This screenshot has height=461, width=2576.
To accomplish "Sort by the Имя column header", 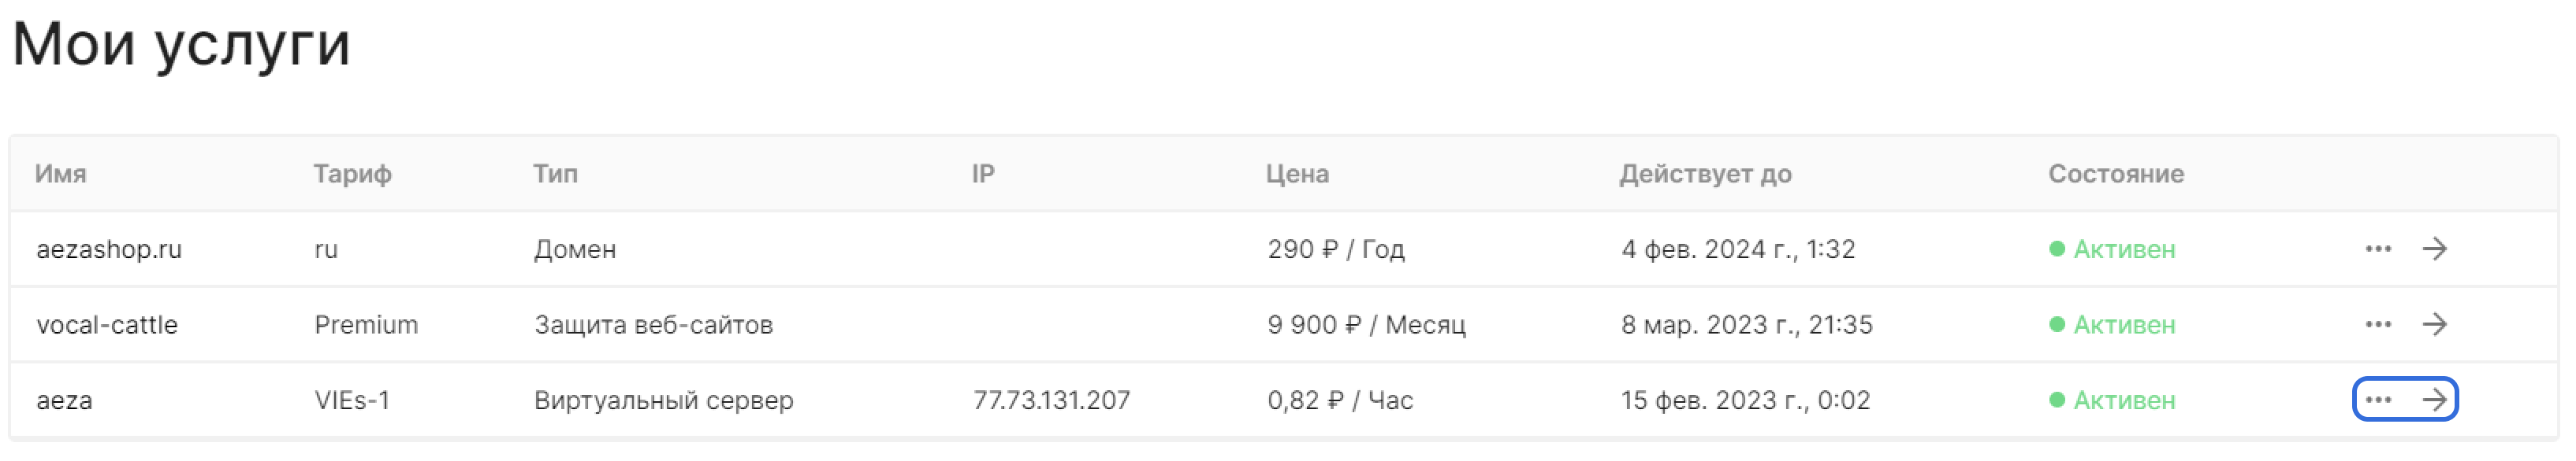I will (60, 174).
